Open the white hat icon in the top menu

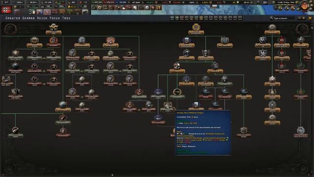[x=123, y=8]
